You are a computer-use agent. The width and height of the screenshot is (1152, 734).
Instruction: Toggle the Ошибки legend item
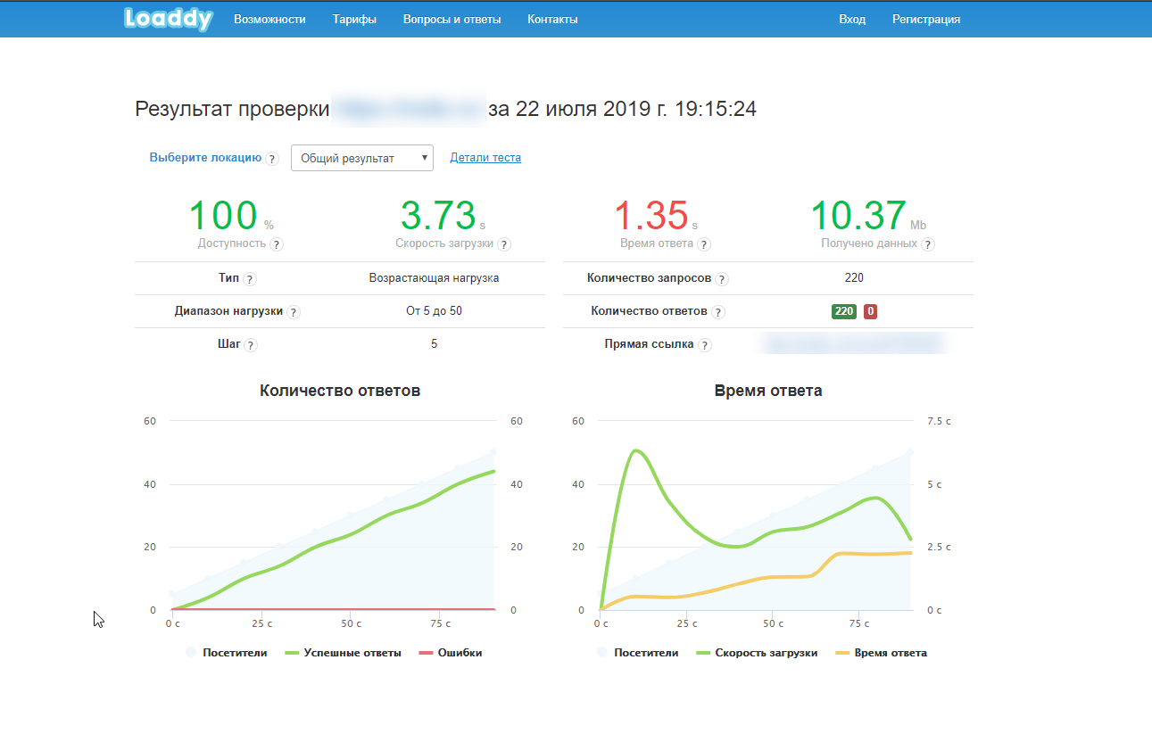pyautogui.click(x=450, y=653)
